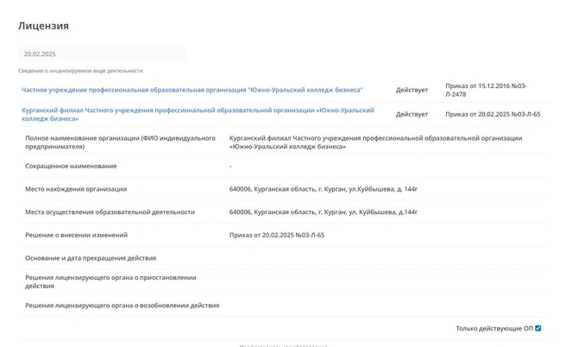Click the "Полное наименование организации" label
This screenshot has height=347, width=566.
tap(120, 142)
